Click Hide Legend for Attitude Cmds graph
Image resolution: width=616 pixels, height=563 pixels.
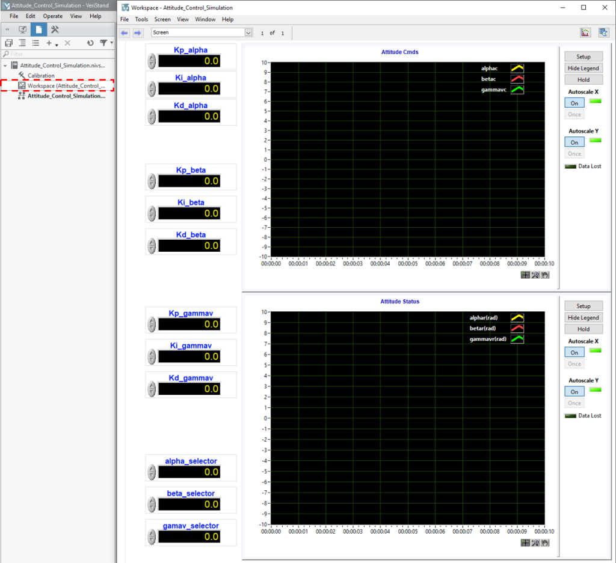pos(584,68)
